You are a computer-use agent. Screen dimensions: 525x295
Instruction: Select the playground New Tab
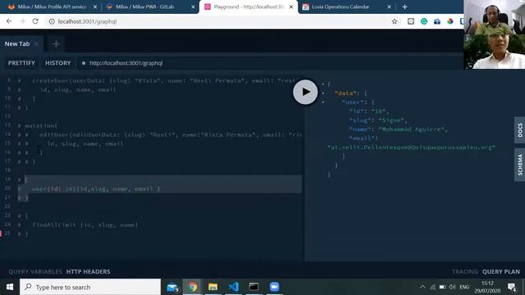click(17, 43)
